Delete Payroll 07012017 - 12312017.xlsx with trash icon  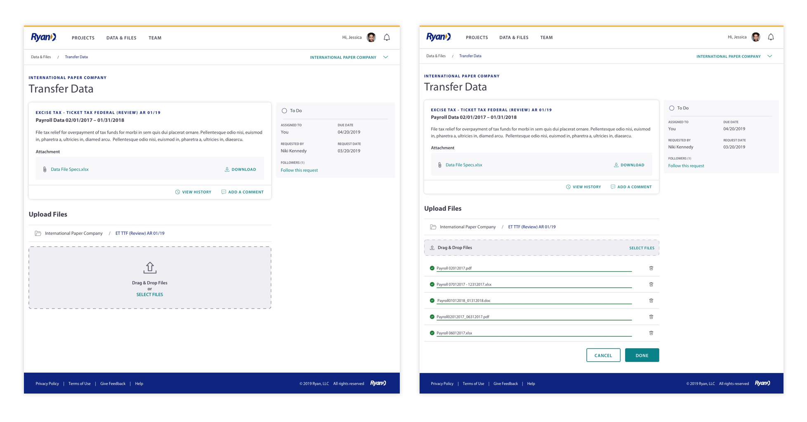[x=651, y=284]
